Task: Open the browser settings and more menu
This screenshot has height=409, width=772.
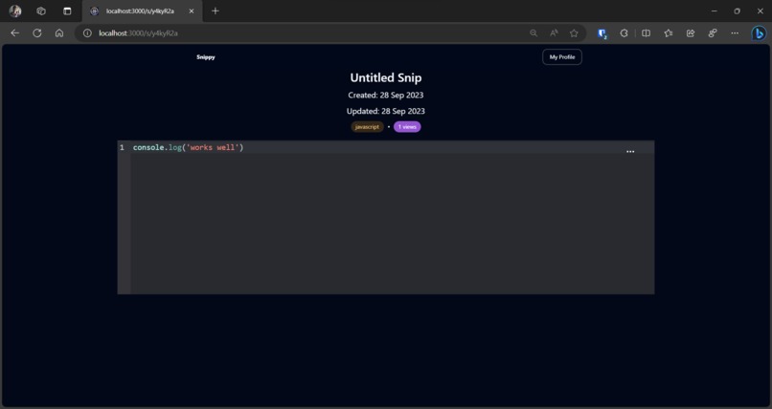Action: point(735,32)
